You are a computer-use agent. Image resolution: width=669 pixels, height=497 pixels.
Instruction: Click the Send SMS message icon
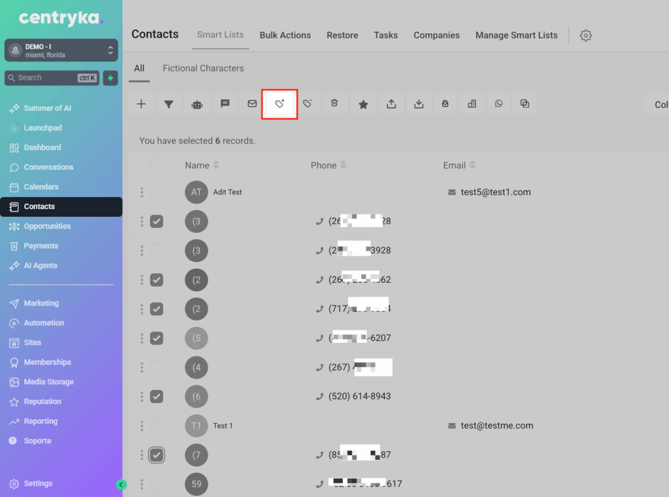tap(225, 104)
